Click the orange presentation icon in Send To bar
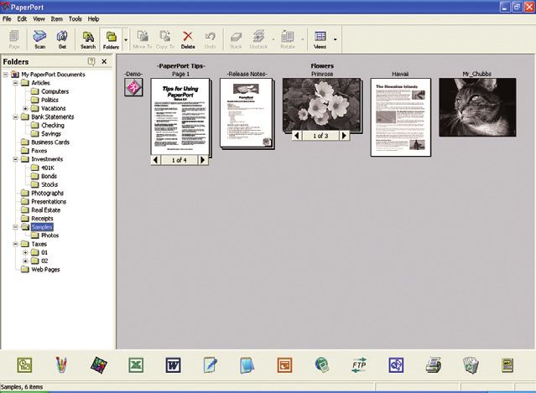 pos(284,365)
